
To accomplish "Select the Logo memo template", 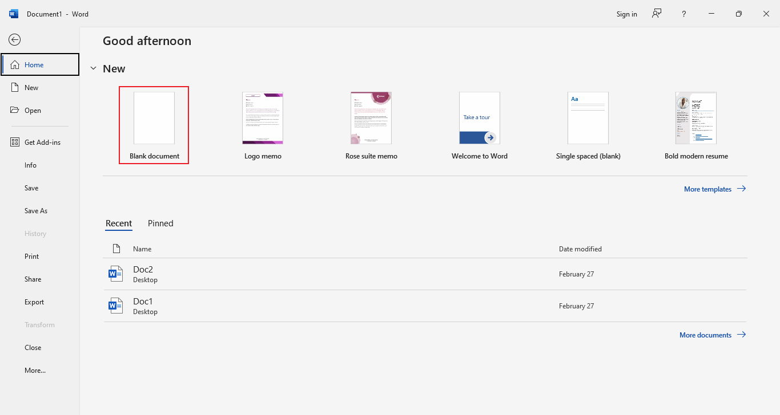I will 262,125.
